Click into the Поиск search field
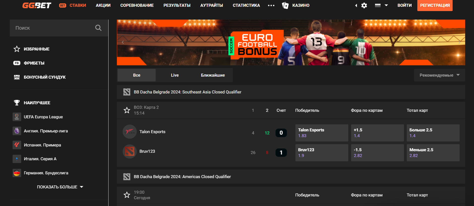The width and height of the screenshot is (474, 206). [53, 28]
